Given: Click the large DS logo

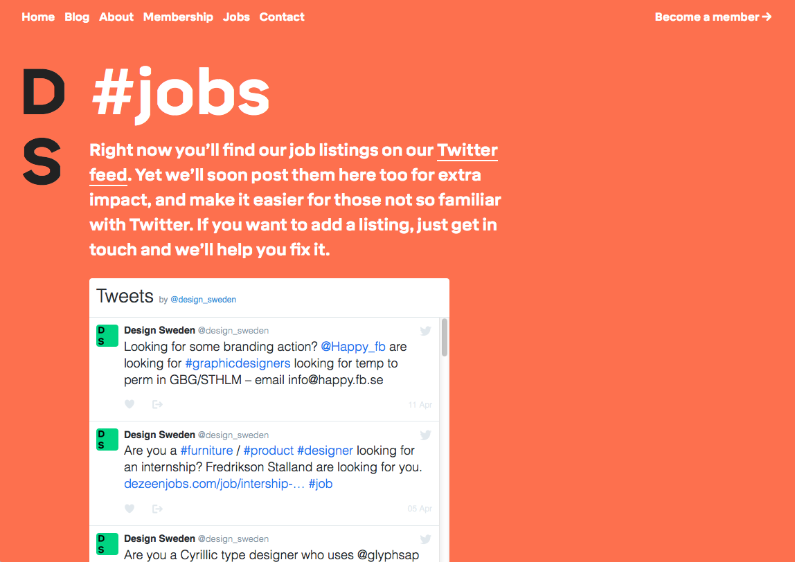Looking at the screenshot, I should [43, 127].
